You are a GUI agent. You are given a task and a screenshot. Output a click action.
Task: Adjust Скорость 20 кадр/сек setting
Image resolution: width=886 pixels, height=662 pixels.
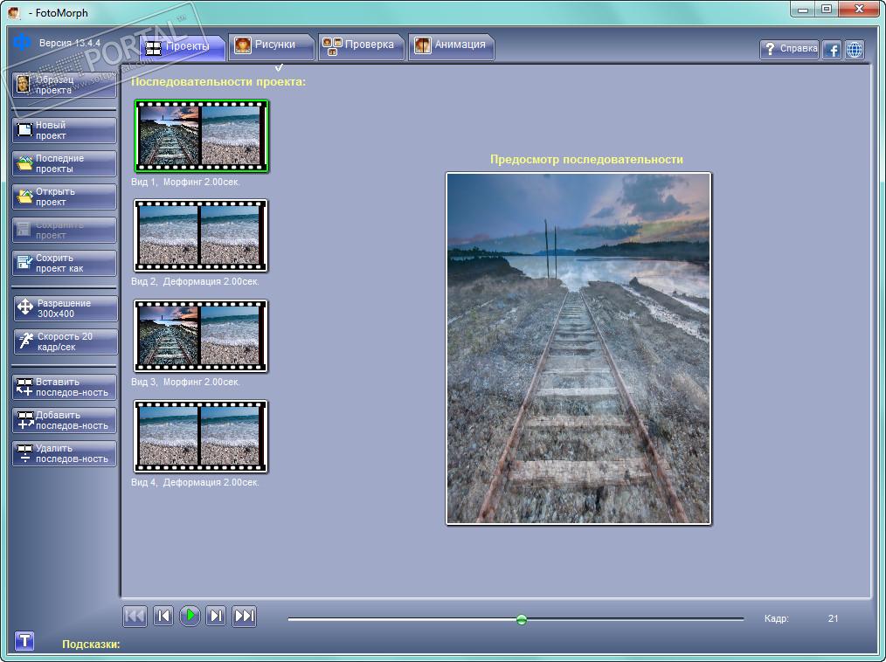tap(66, 341)
